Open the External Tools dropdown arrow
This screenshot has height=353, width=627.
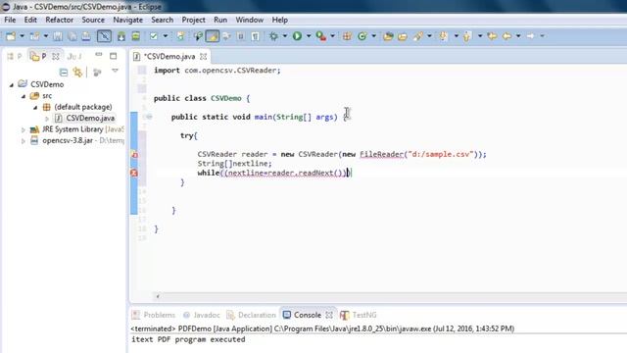[332, 36]
